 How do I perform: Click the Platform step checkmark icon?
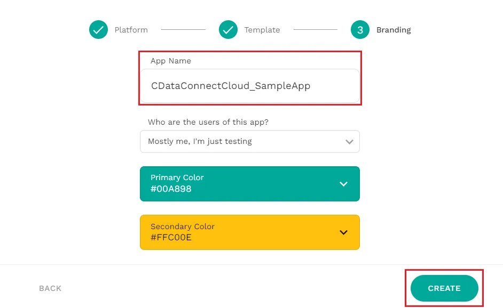(x=98, y=30)
